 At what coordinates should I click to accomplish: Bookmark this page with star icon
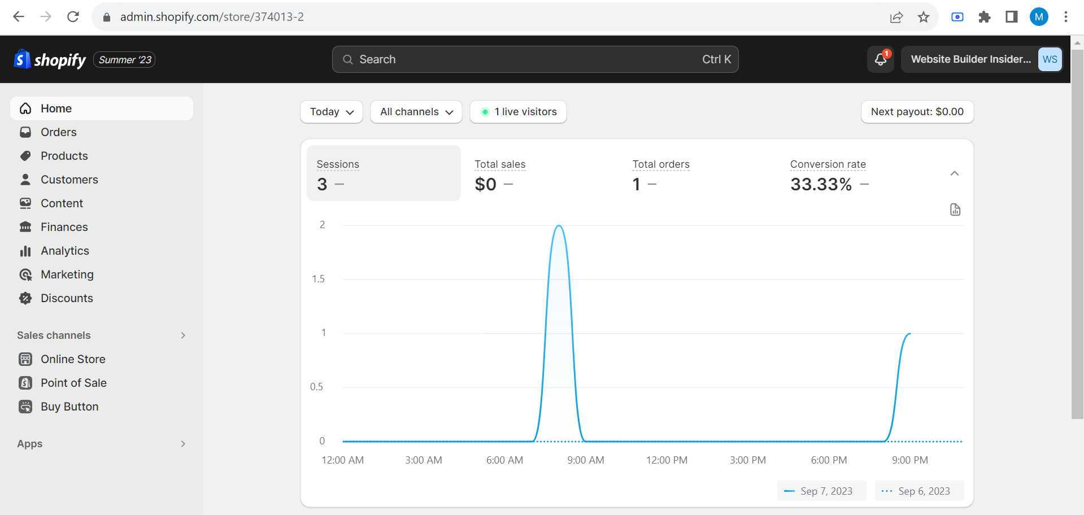click(923, 17)
